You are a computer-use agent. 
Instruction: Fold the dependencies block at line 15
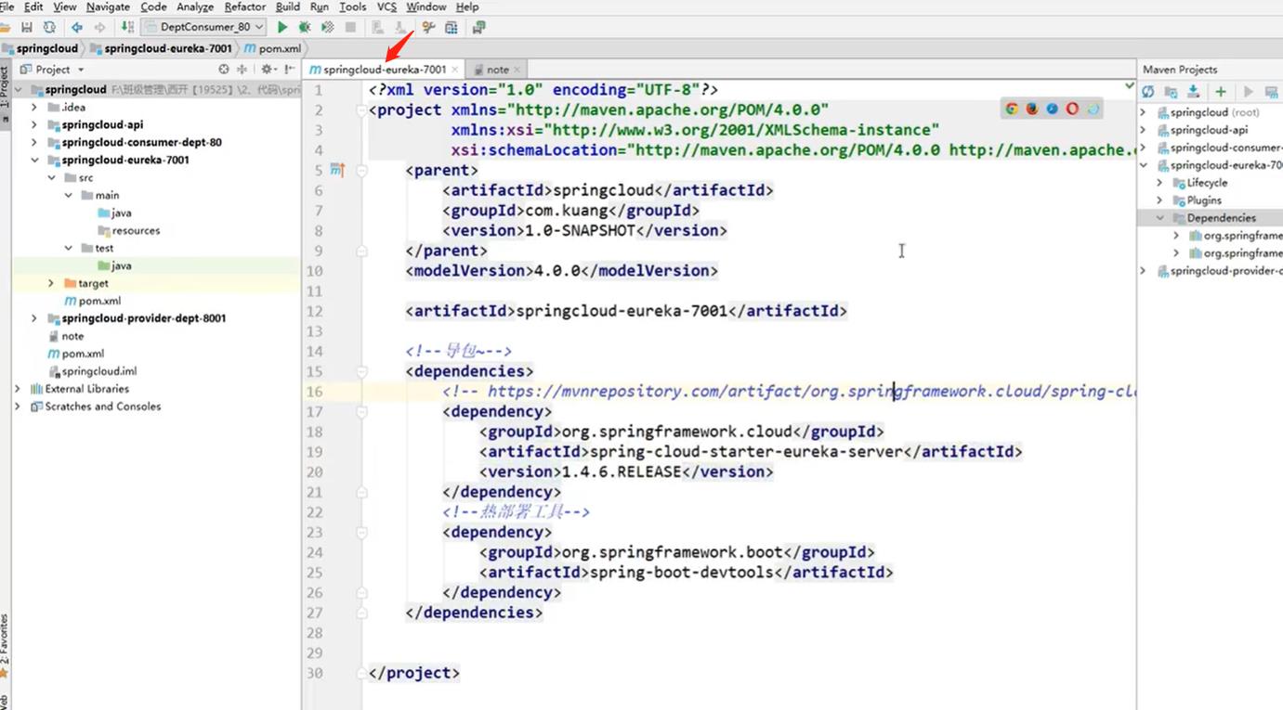[362, 372]
